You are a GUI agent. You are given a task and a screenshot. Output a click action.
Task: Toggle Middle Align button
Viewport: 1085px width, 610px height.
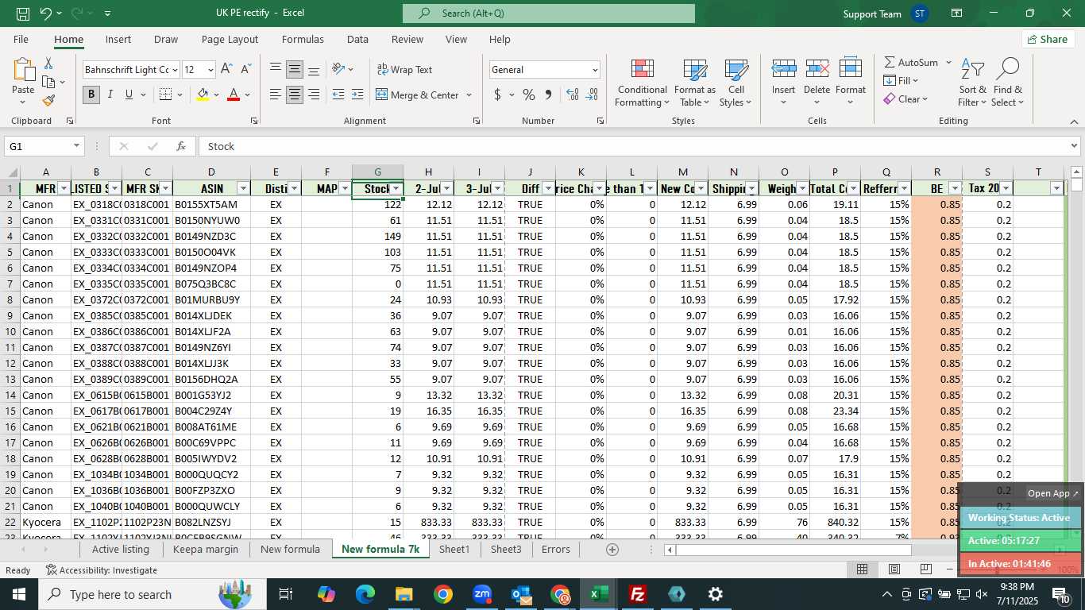(x=294, y=70)
